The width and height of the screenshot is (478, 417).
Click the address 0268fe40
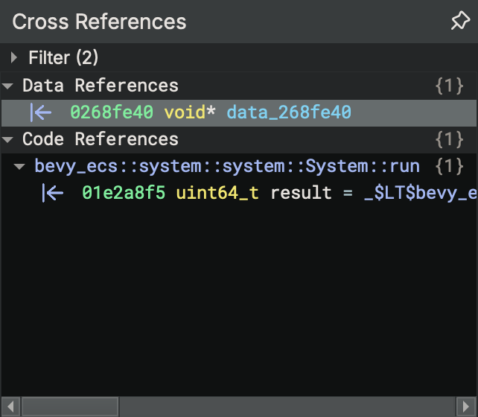click(x=112, y=112)
